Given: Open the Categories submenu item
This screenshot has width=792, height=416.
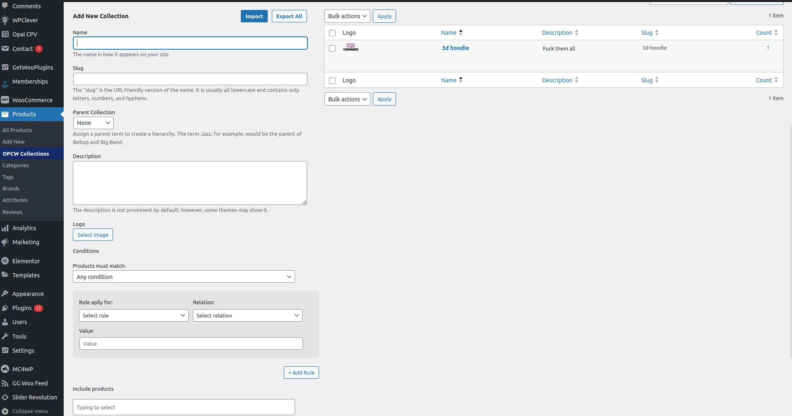Looking at the screenshot, I should (16, 165).
